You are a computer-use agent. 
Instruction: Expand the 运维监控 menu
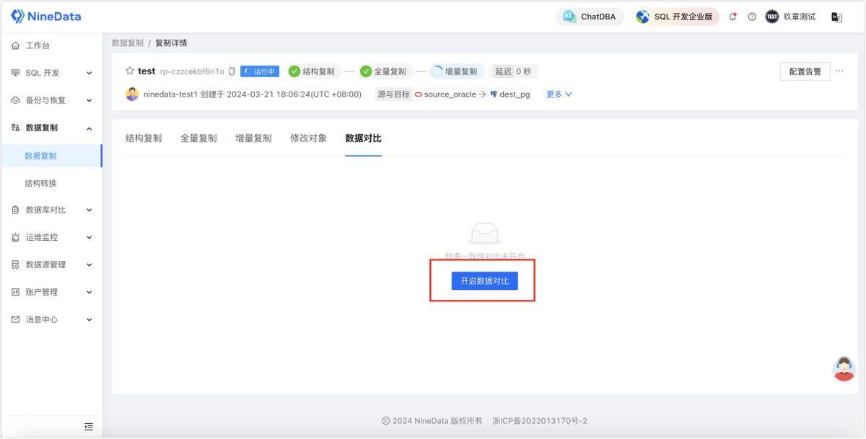(x=89, y=237)
